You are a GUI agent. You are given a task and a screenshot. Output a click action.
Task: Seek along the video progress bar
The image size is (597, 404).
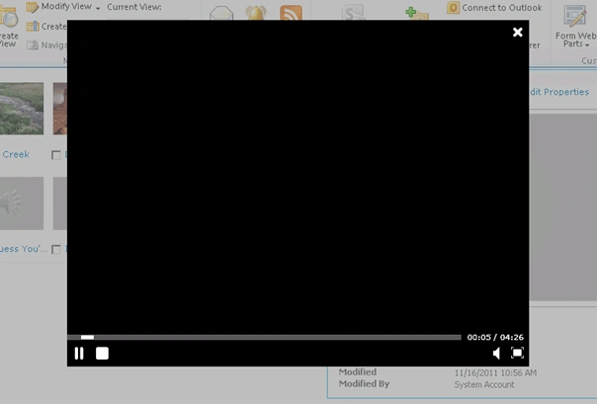[264, 337]
